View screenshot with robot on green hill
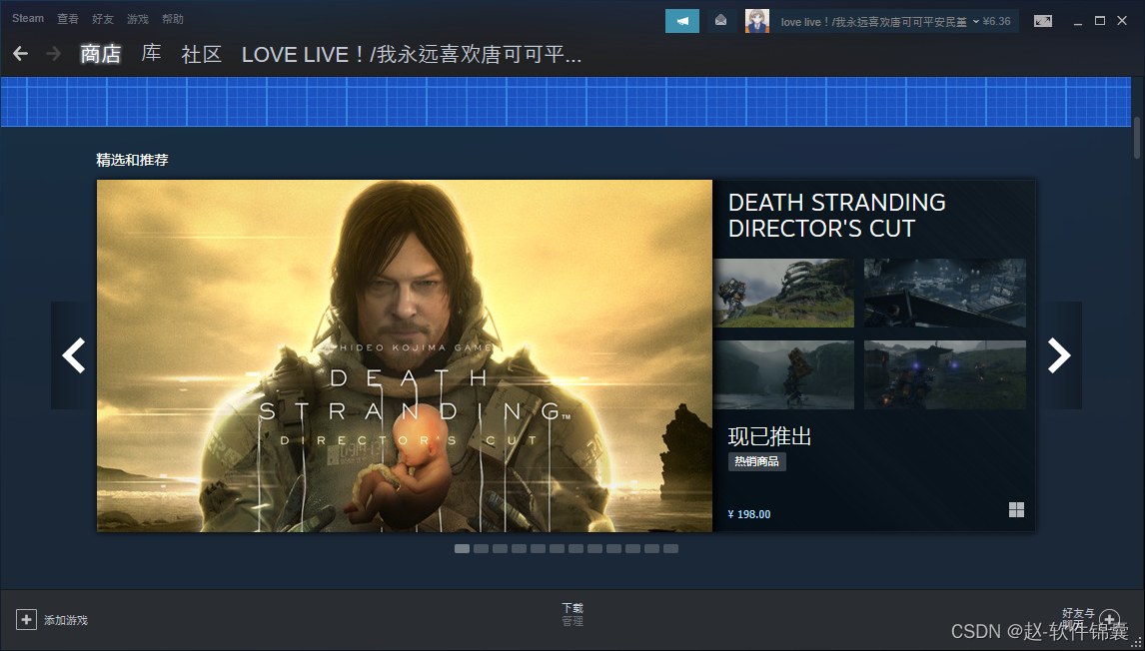 click(784, 293)
